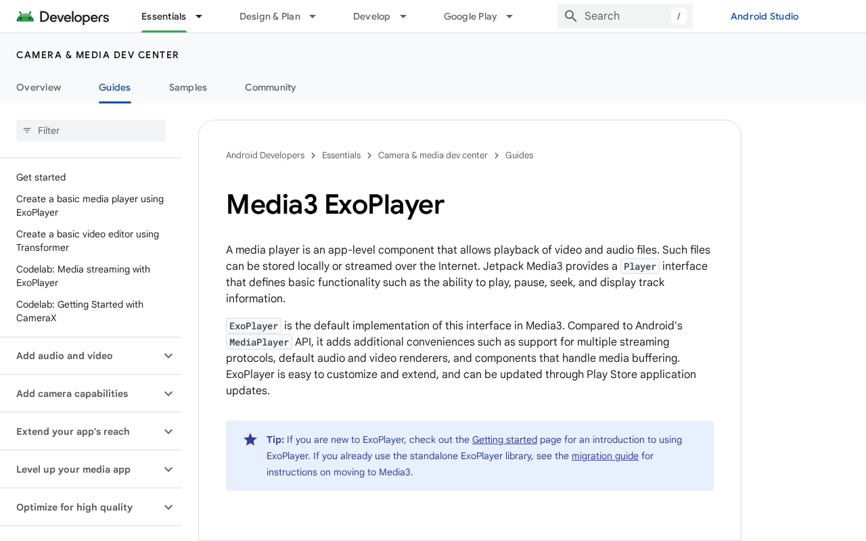Open the Design & Plan menu arrow
Screen dimensions: 866x541
click(x=313, y=16)
